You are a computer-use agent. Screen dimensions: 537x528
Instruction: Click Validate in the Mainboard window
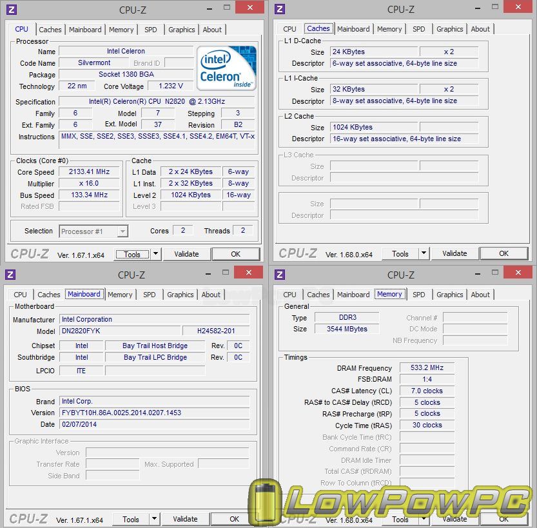click(185, 520)
